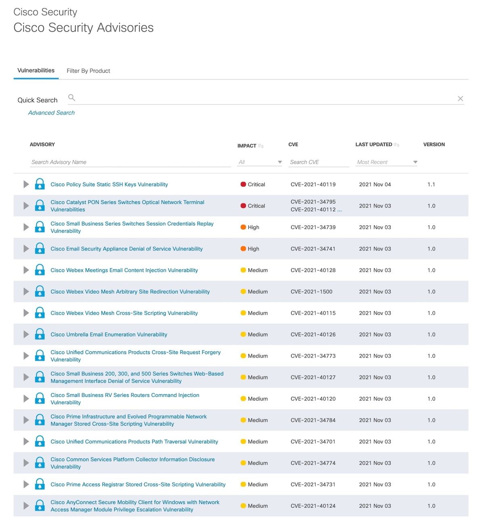Click the version '1.1' cell

tap(431, 184)
